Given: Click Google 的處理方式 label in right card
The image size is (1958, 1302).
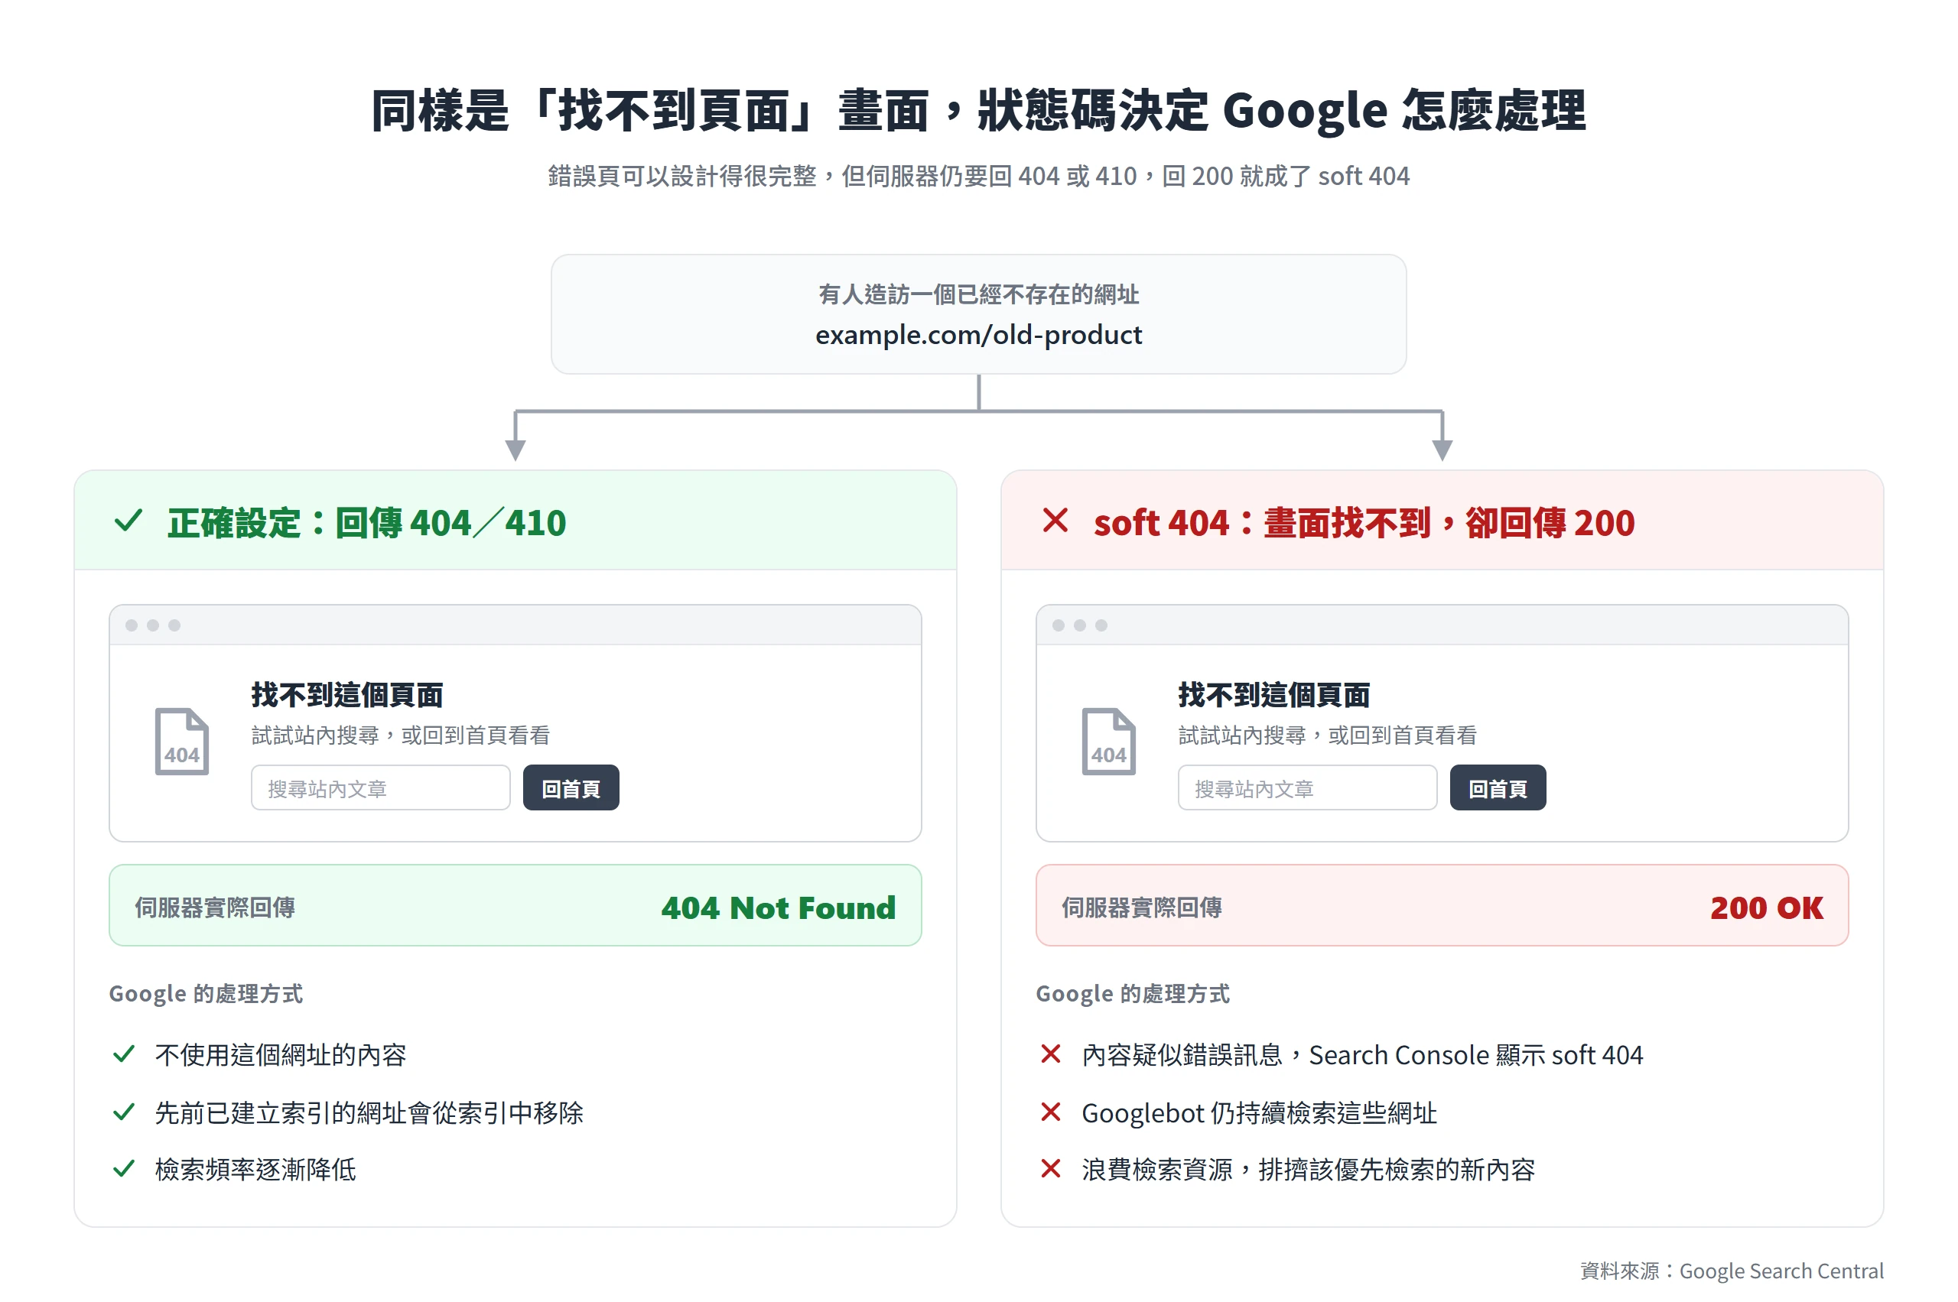Looking at the screenshot, I should tap(1132, 994).
